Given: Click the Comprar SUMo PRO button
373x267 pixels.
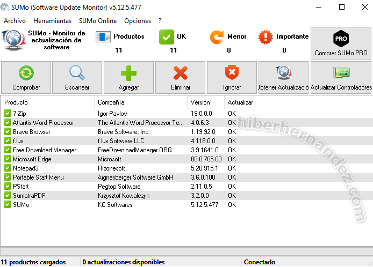Looking at the screenshot, I should (341, 43).
